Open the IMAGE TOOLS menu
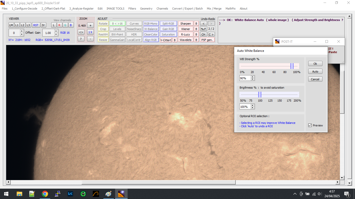 point(115,9)
